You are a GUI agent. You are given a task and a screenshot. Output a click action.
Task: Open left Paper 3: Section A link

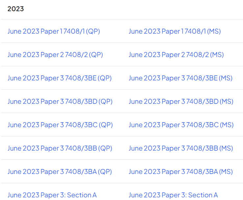[52, 195]
